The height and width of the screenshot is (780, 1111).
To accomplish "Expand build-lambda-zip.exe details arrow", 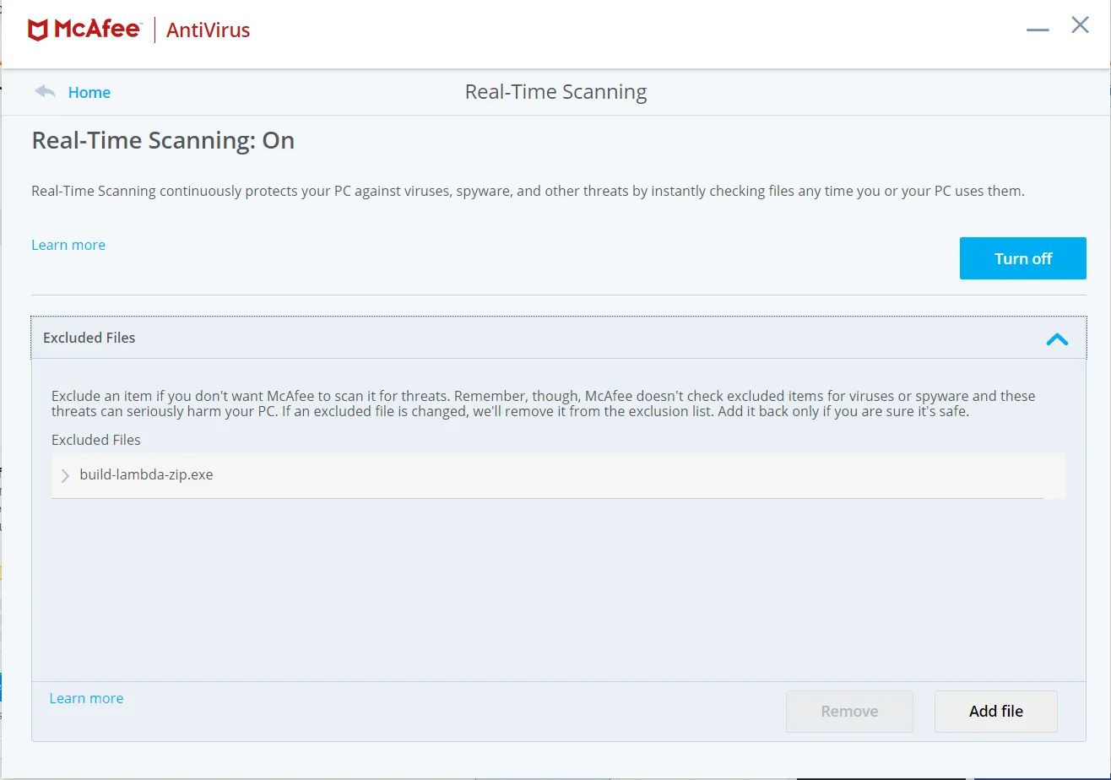I will [x=66, y=475].
